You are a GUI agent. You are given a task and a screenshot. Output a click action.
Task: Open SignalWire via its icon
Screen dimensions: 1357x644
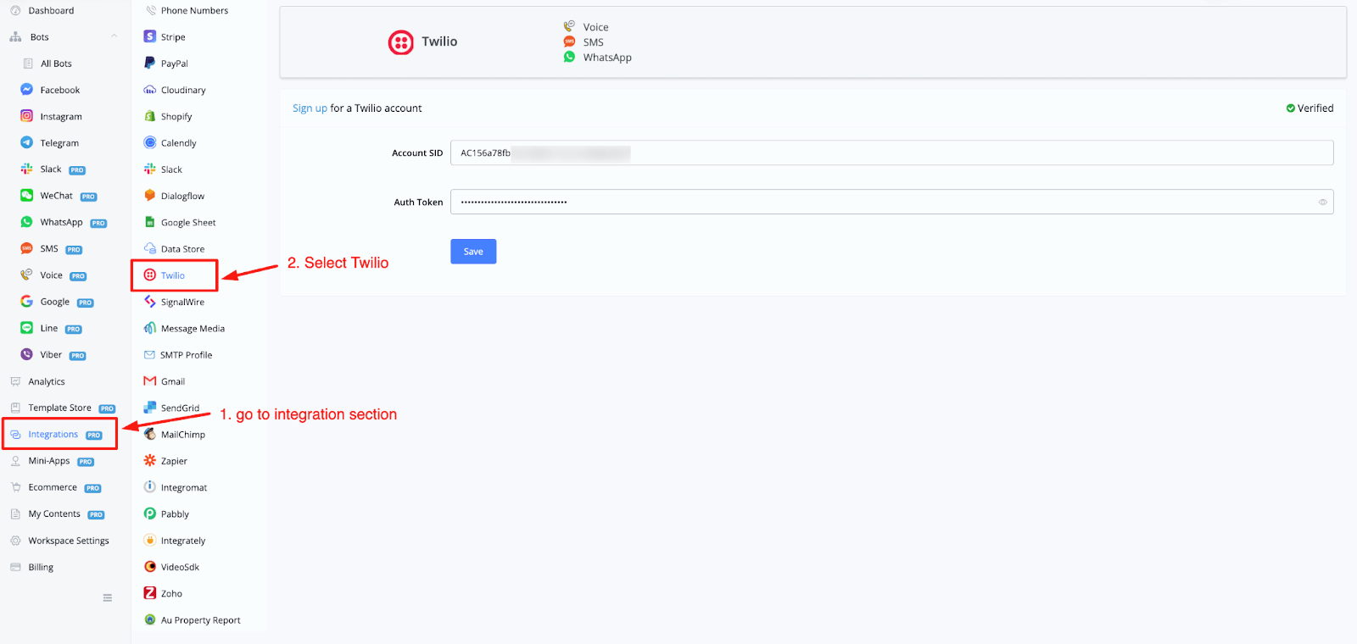tap(150, 302)
